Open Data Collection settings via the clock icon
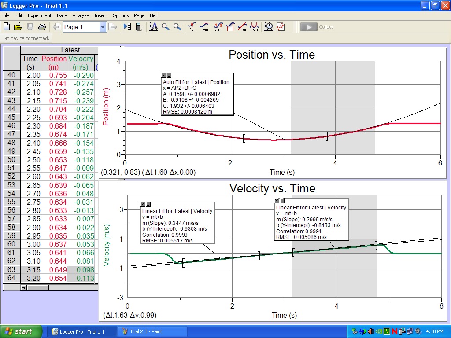This screenshot has width=451, height=338. 268,26
